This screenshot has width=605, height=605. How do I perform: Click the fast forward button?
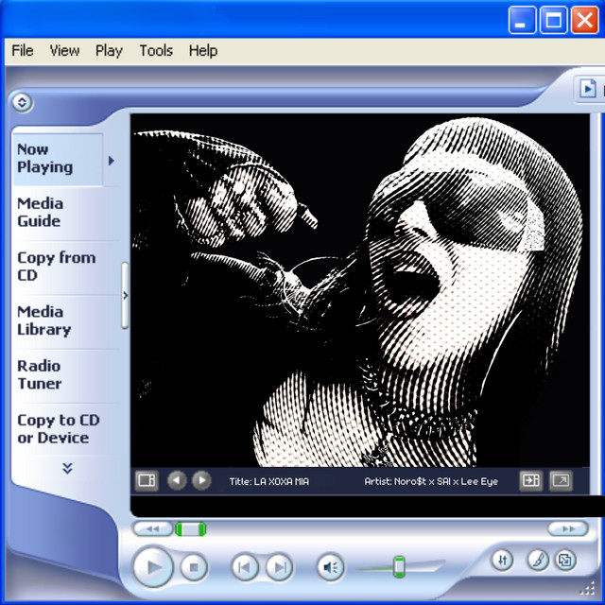pos(567,528)
